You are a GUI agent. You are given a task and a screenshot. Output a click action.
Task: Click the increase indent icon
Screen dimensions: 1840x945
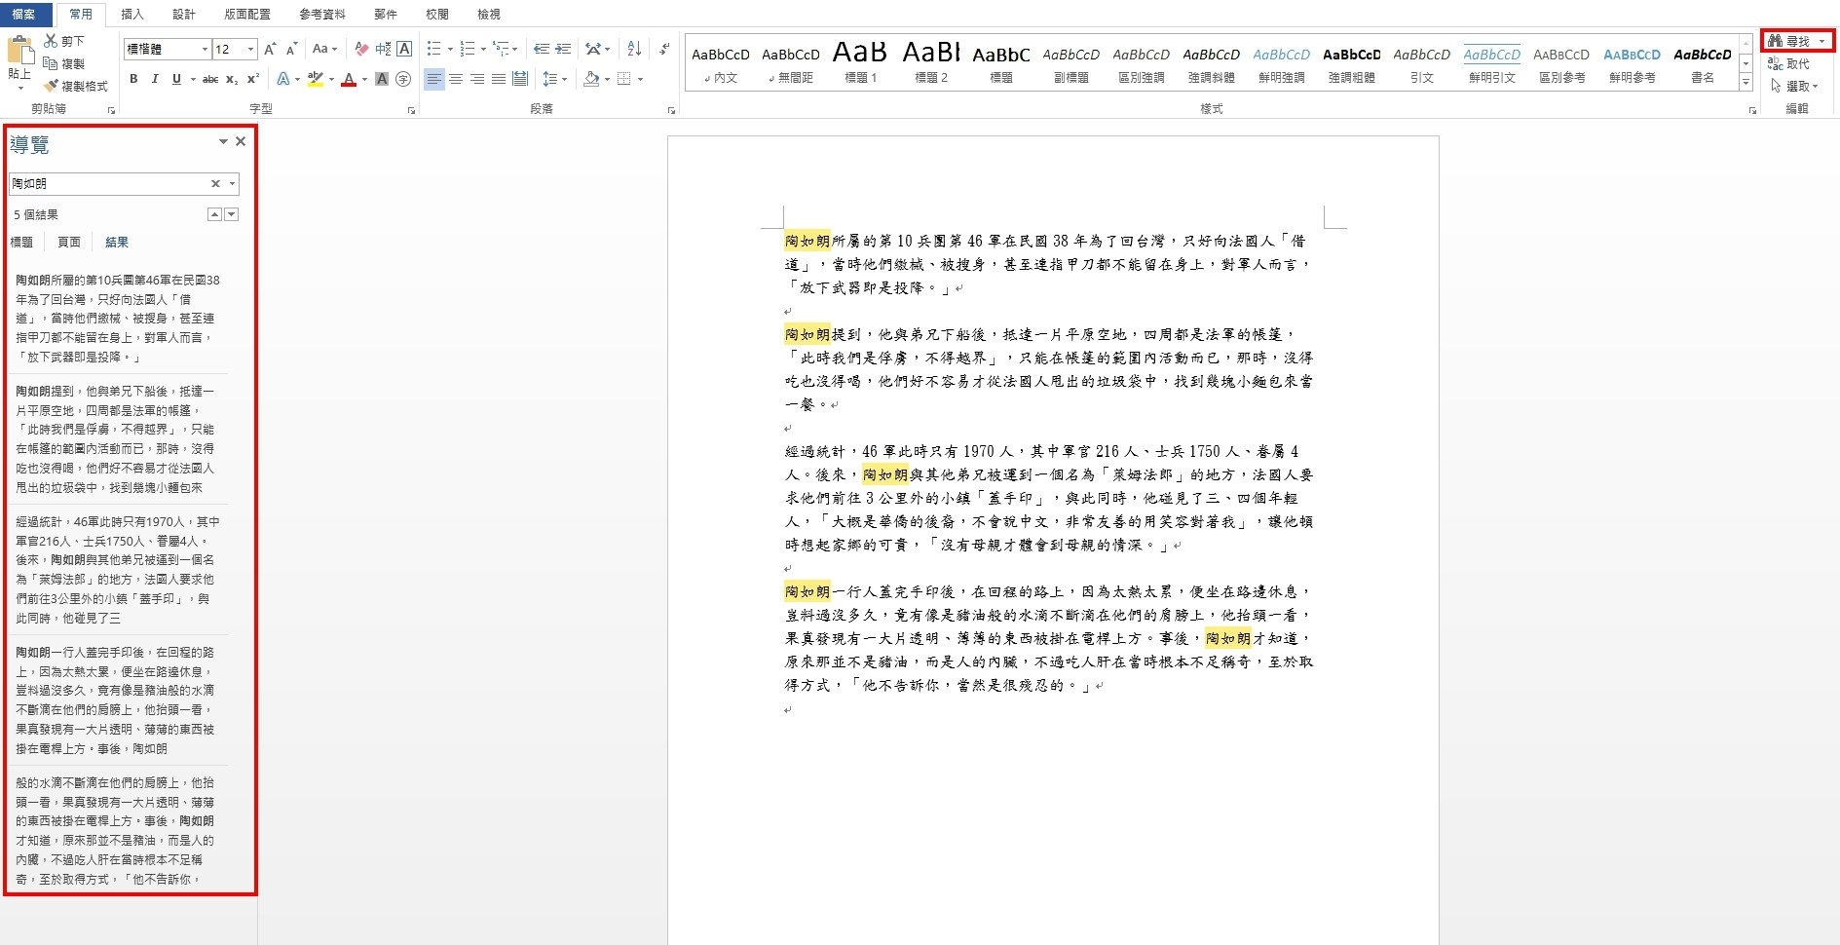click(x=563, y=49)
